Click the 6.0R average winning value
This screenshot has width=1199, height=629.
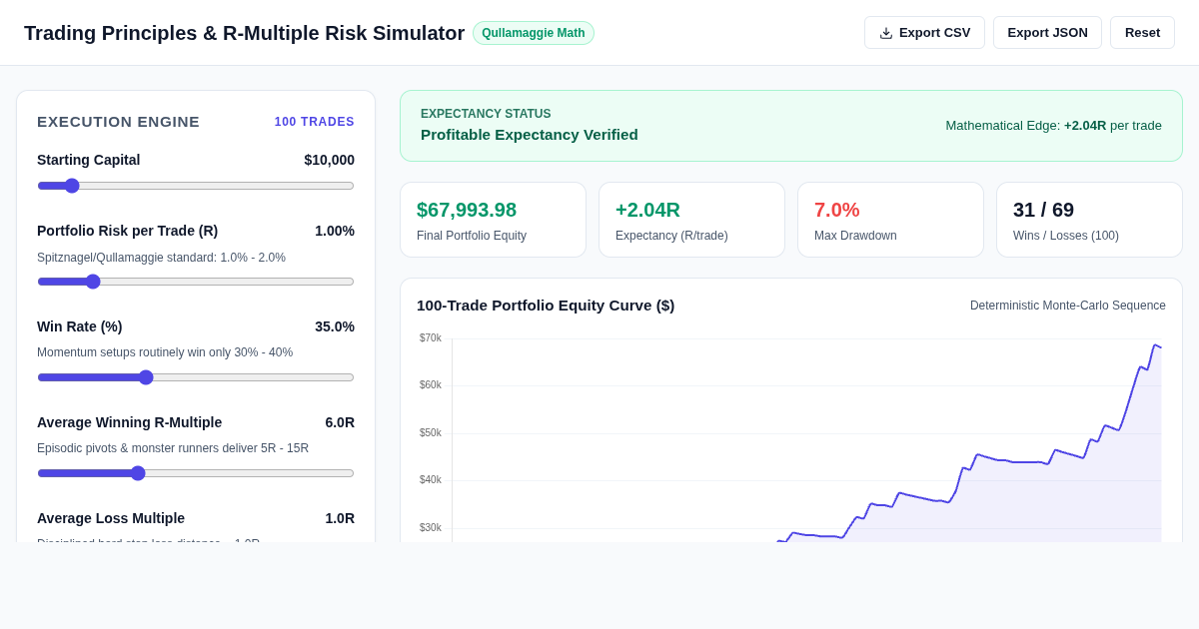(340, 422)
